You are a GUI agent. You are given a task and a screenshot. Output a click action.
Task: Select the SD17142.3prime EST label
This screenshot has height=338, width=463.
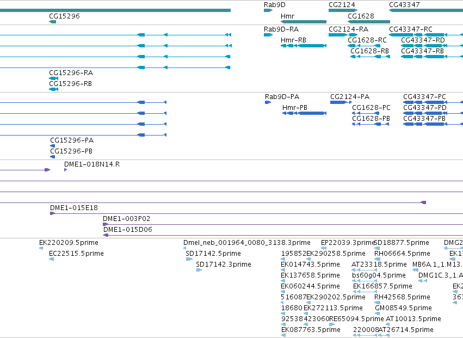[x=224, y=265]
